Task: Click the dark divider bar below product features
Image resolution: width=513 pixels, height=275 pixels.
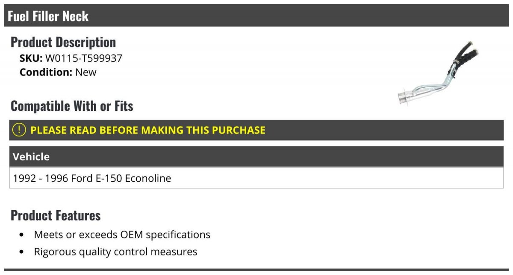Action: point(256,269)
